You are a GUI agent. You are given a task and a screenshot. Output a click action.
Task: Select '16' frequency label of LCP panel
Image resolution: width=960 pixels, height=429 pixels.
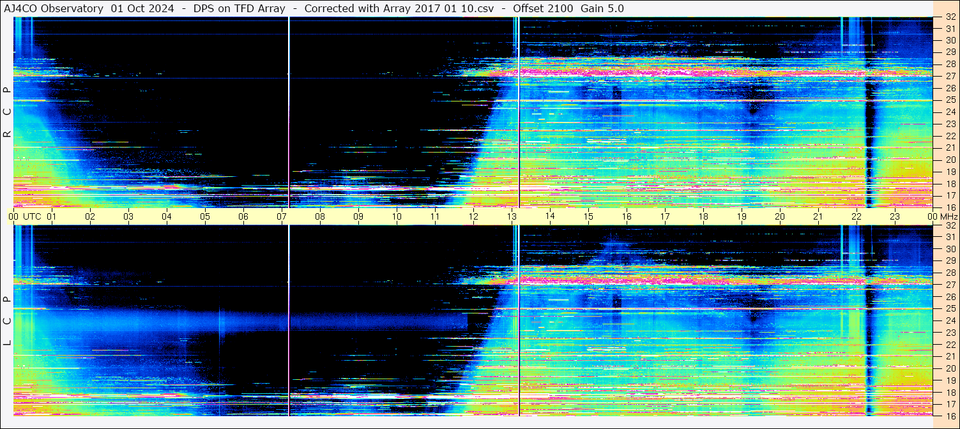click(950, 416)
